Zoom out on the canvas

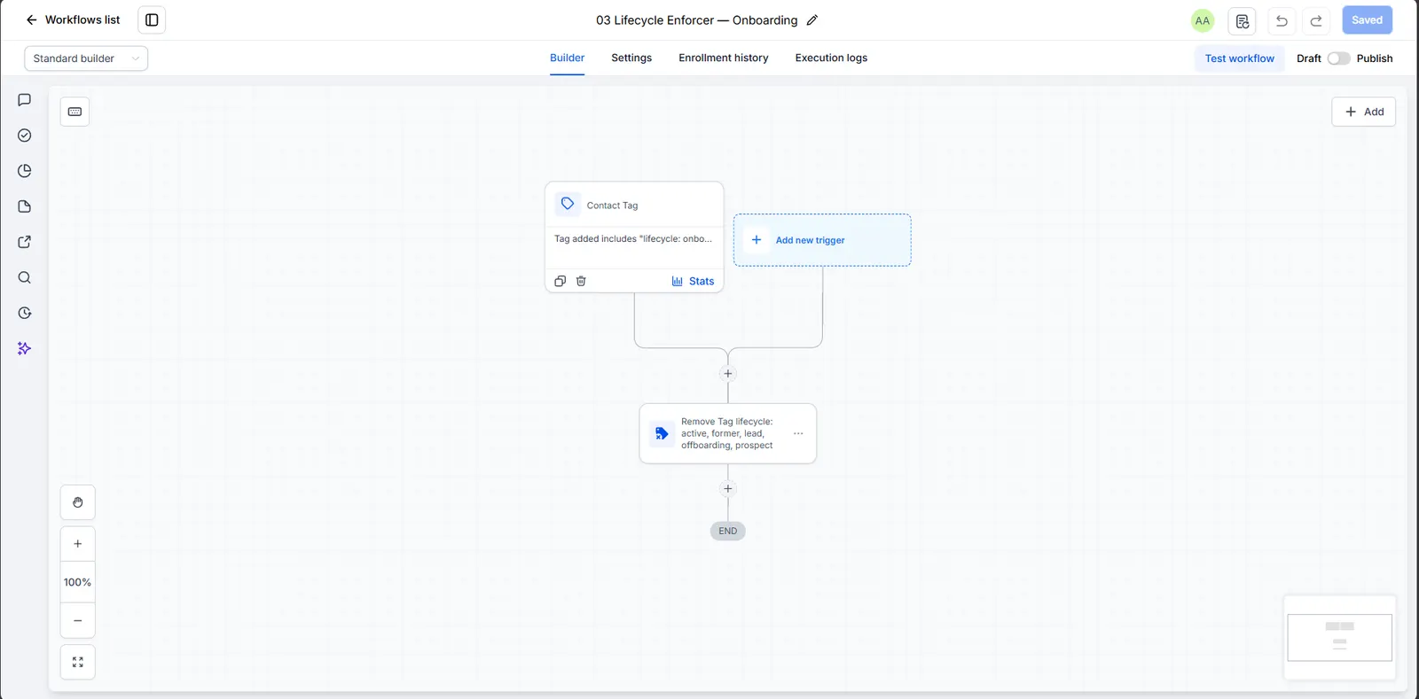[x=78, y=621]
